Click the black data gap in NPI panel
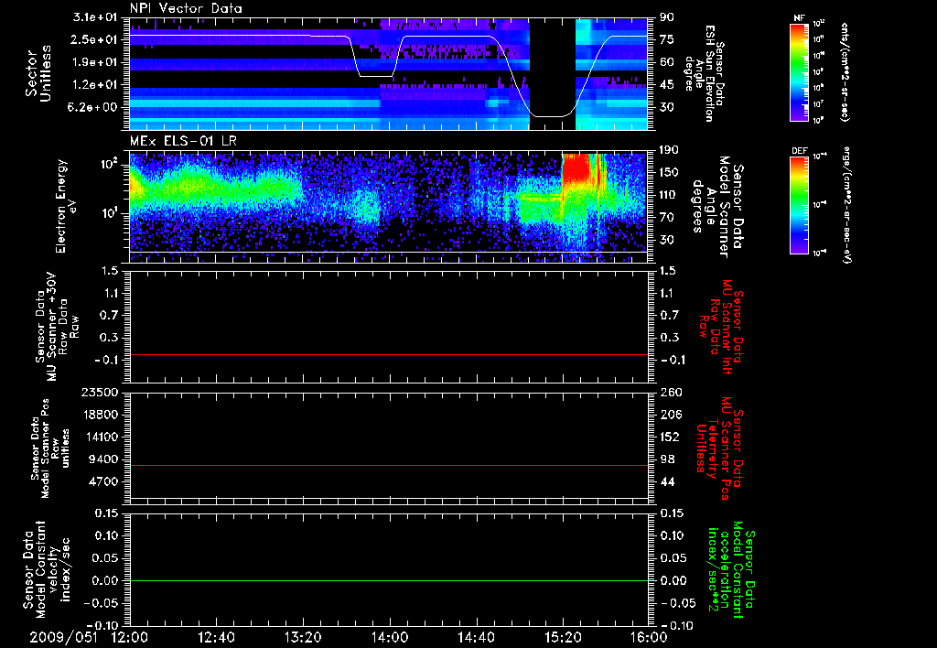Viewport: 937px width, 648px height. click(x=553, y=73)
